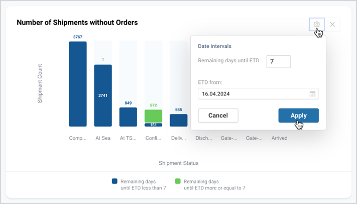This screenshot has height=204, width=357.
Task: Edit the Remaining days until ETD field
Action: point(279,61)
